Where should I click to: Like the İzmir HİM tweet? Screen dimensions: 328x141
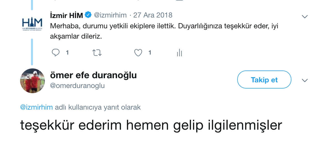tap(138, 53)
